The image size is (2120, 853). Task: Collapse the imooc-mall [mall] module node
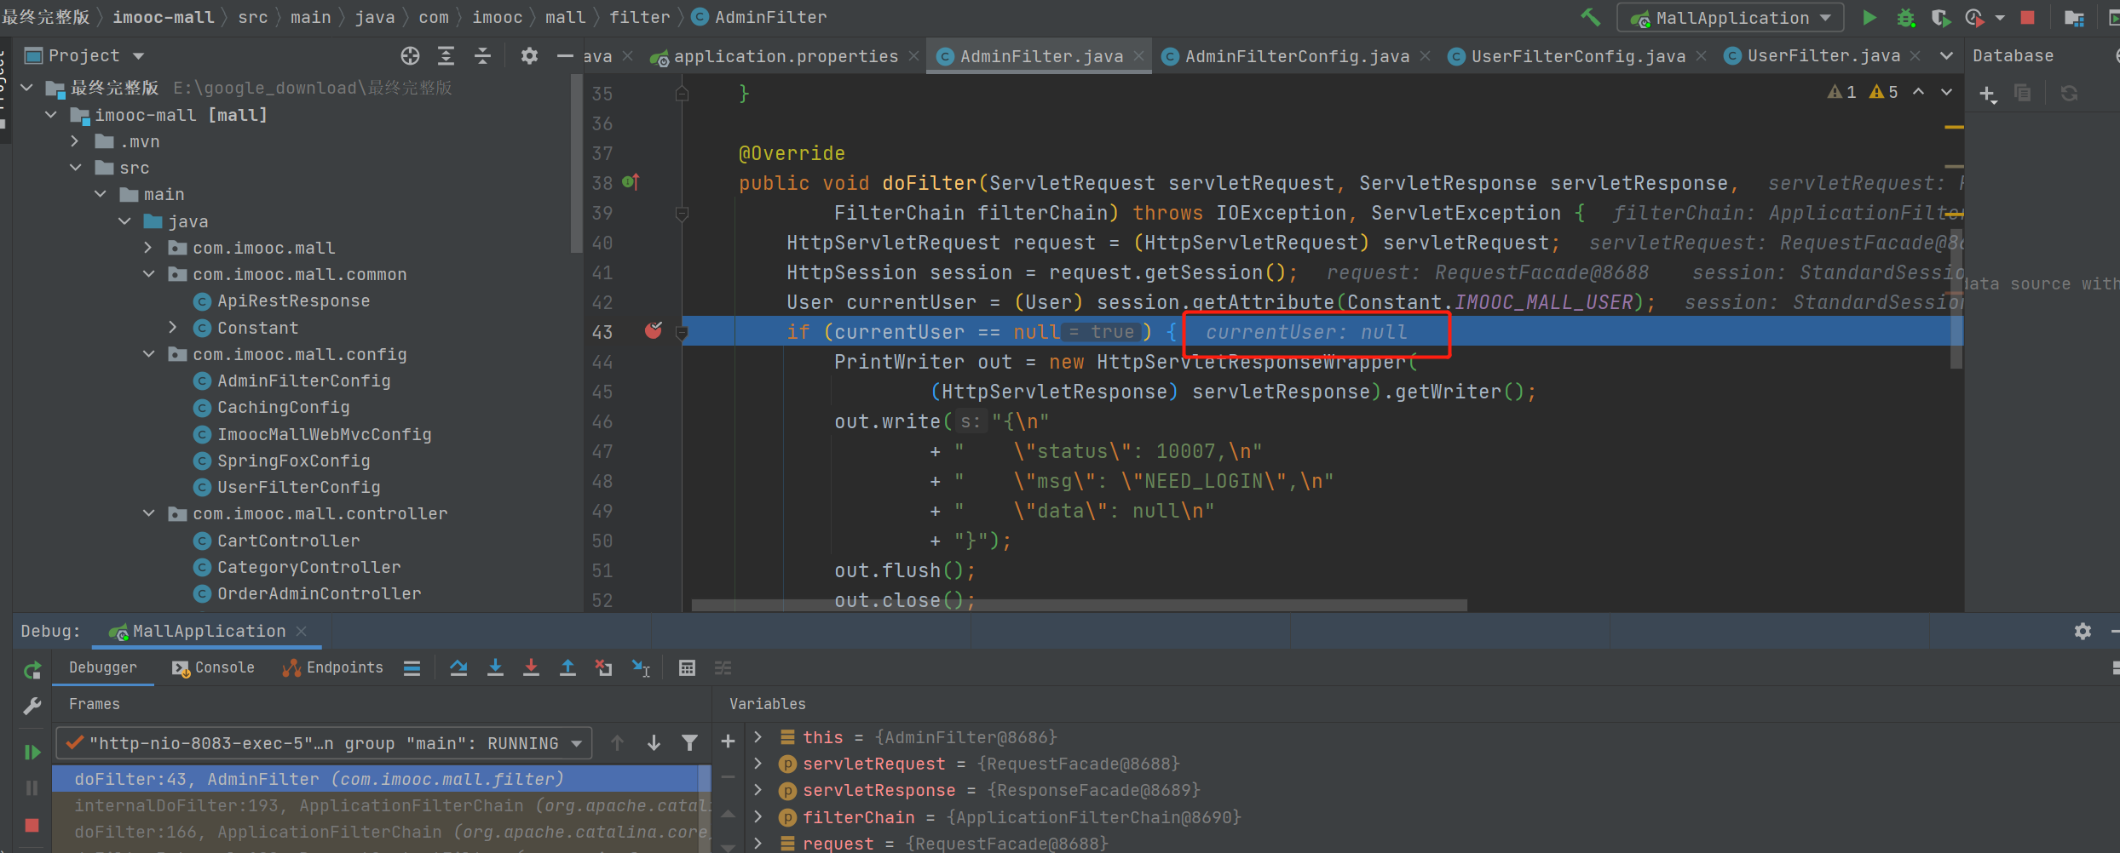click(51, 115)
